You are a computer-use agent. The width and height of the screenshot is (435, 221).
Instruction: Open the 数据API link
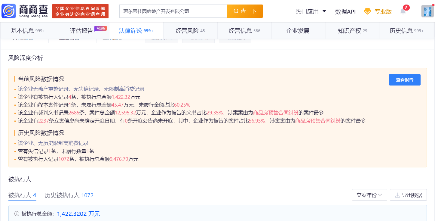pyautogui.click(x=345, y=11)
